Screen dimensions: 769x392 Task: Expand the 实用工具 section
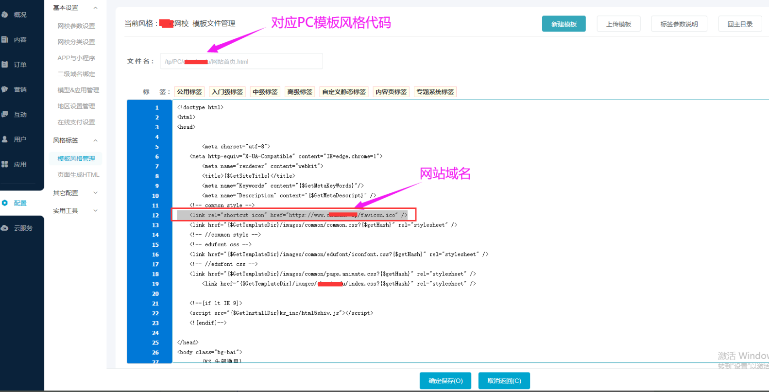point(95,210)
